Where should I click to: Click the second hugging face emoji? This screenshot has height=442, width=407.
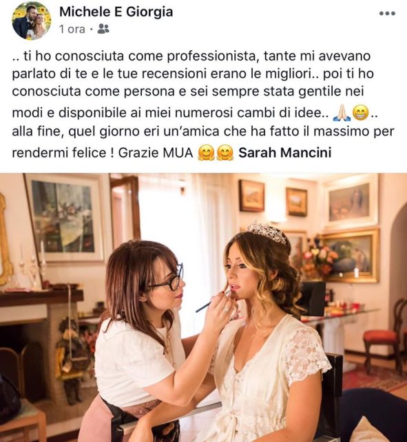point(225,153)
